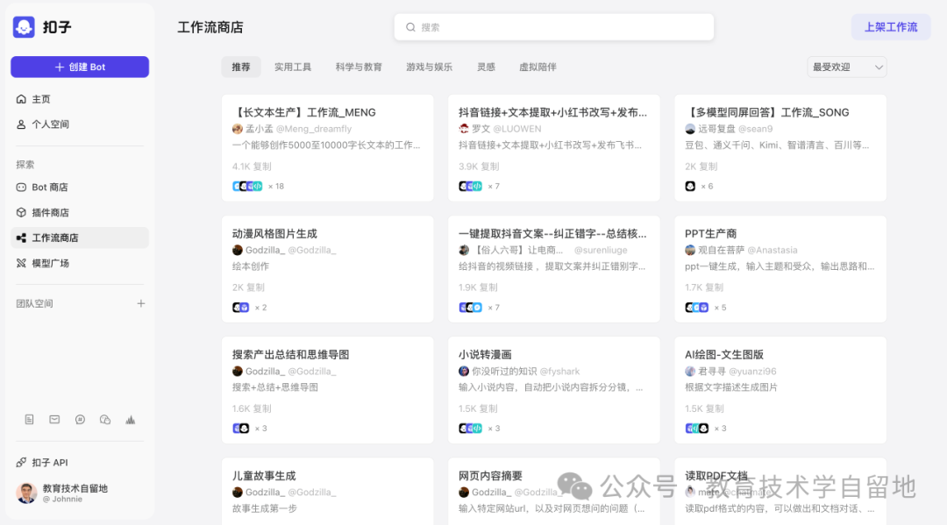Open the analytics chart icon in sidebar footer
This screenshot has width=947, height=525.
(x=131, y=420)
